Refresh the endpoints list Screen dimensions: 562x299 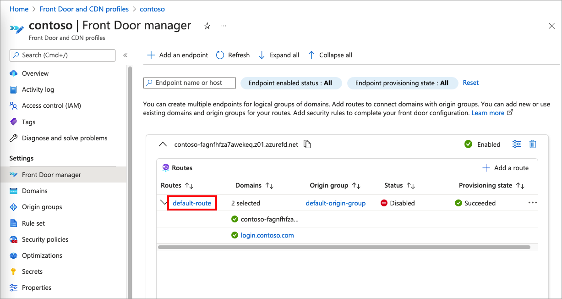point(233,55)
